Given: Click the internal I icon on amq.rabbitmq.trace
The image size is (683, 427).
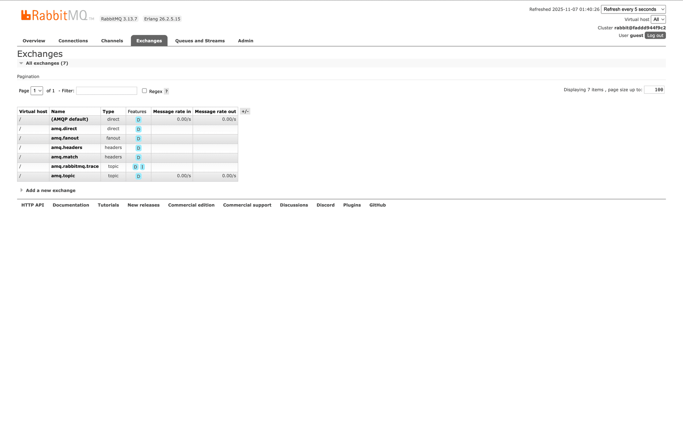Looking at the screenshot, I should coord(142,167).
